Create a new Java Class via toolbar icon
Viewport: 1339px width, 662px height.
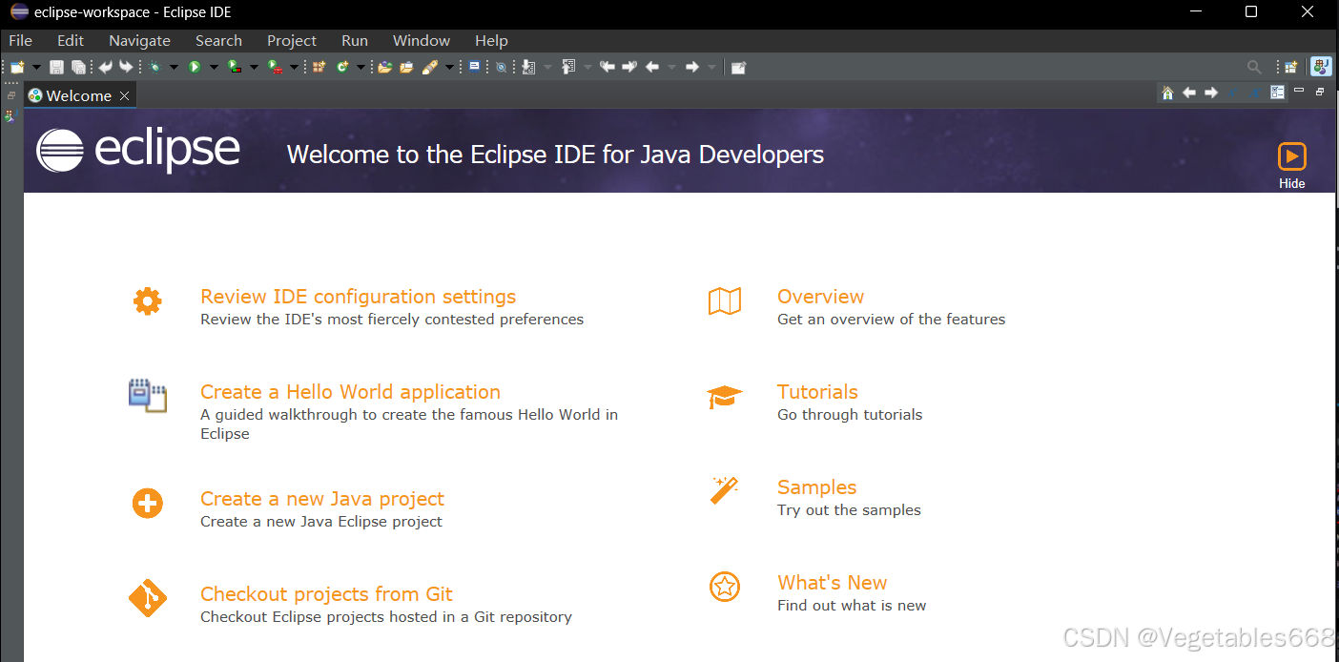click(340, 67)
